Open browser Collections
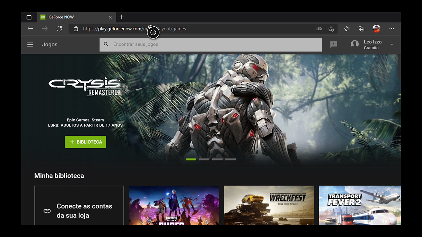This screenshot has height=237, width=422. click(x=361, y=29)
